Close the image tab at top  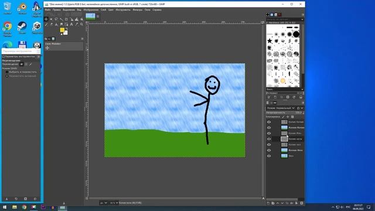tap(98, 16)
